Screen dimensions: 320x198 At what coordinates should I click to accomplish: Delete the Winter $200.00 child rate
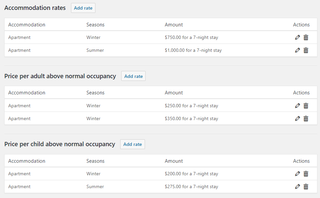pyautogui.click(x=306, y=174)
